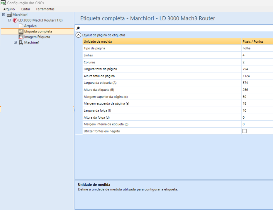Viewport: 273px width, 210px height.
Task: Click the Arquivo document icon in tree
Action: point(21,26)
